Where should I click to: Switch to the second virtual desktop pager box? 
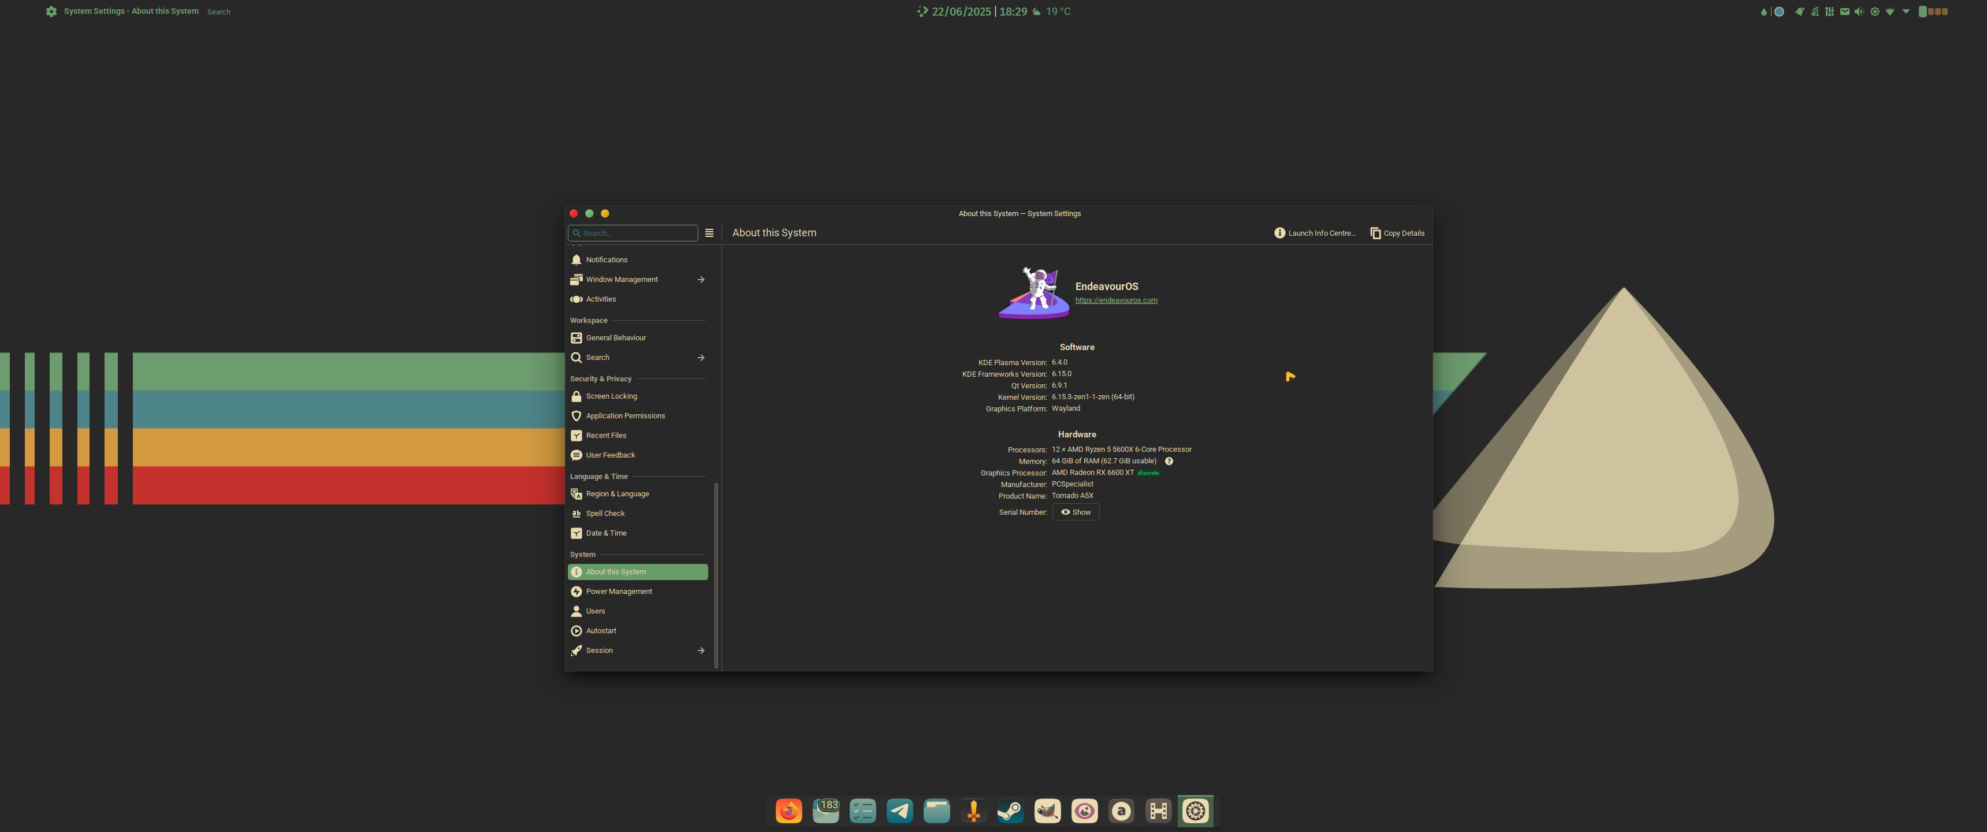1931,12
